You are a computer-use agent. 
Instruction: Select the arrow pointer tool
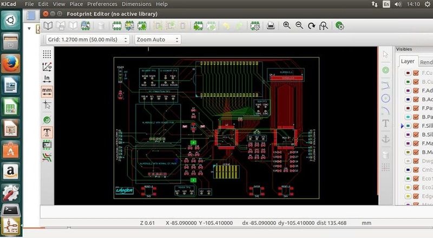tap(385, 55)
